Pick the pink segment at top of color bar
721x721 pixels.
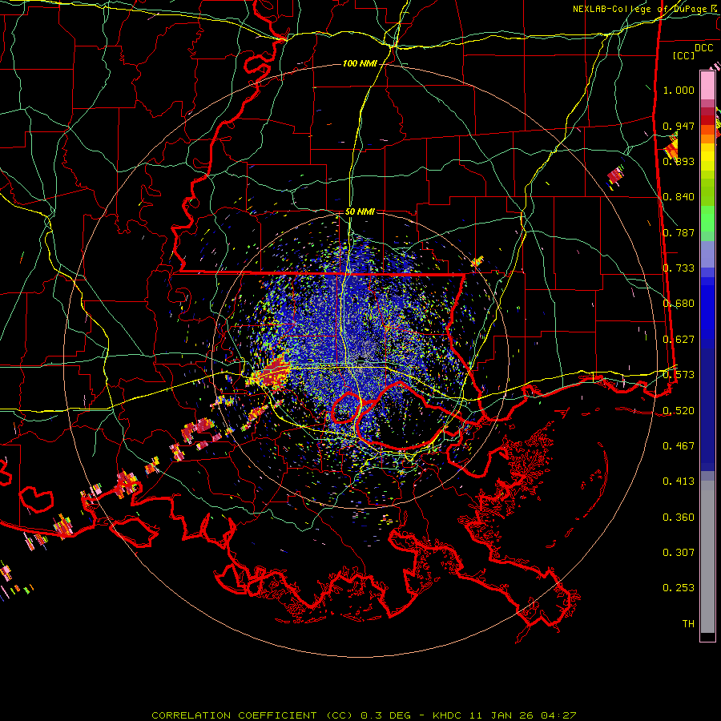click(x=707, y=85)
